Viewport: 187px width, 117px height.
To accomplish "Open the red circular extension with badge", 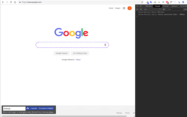I will (167, 2).
